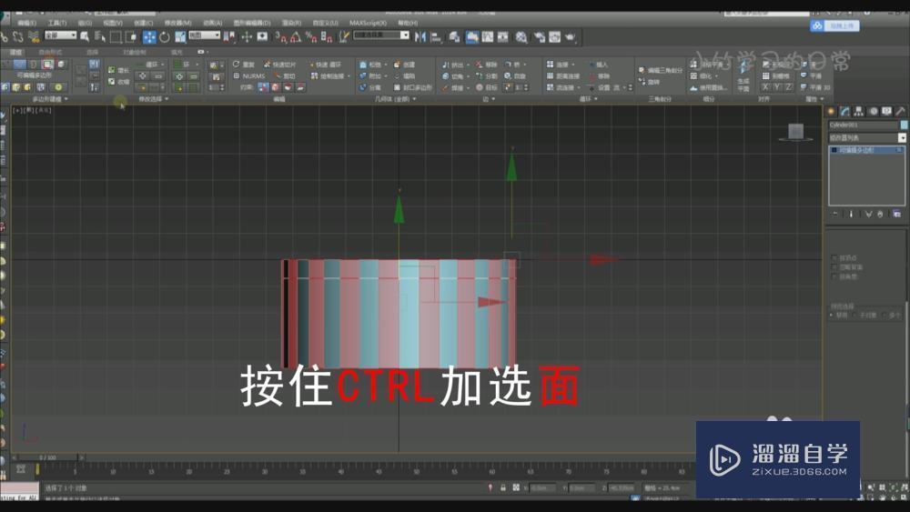Select Element sub-object level in ribbon
The height and width of the screenshot is (512, 910).
61,65
